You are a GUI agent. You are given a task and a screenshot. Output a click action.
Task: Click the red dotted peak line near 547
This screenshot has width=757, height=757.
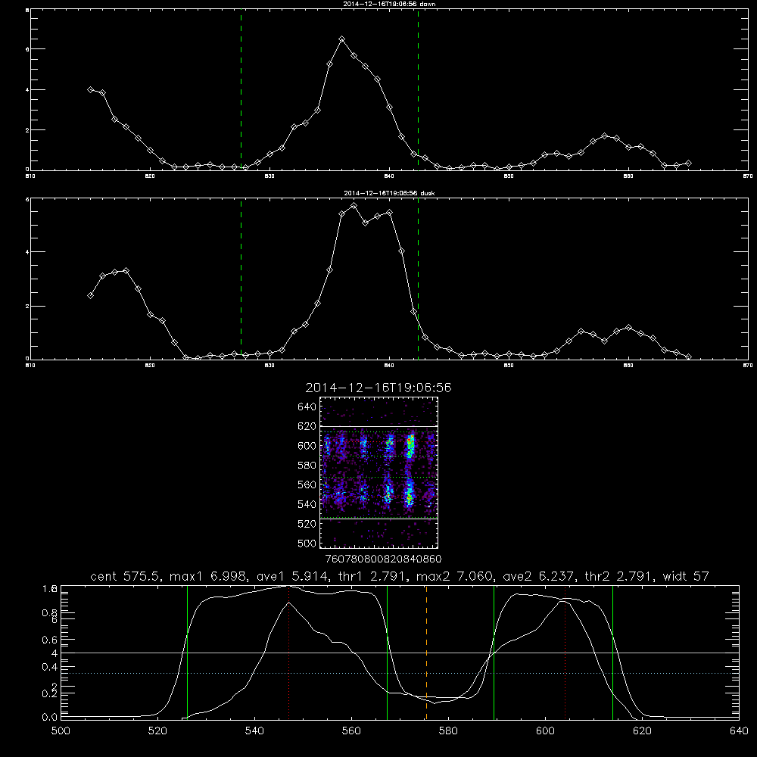(288, 653)
